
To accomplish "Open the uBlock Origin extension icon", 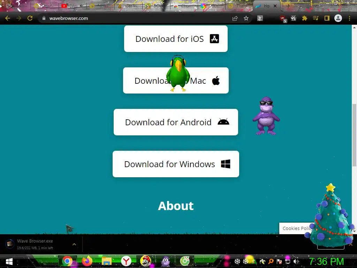I will click(x=283, y=19).
